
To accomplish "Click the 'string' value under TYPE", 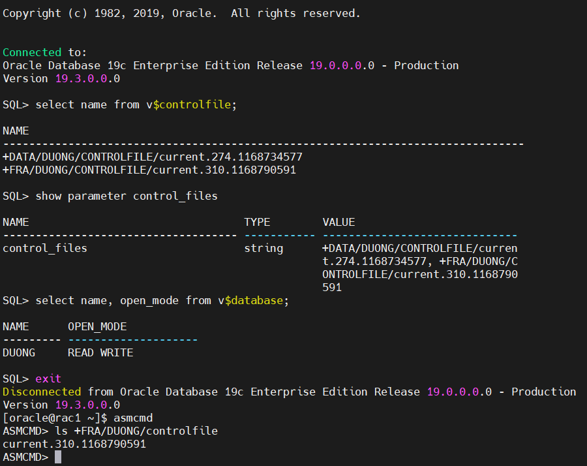I will (x=263, y=249).
